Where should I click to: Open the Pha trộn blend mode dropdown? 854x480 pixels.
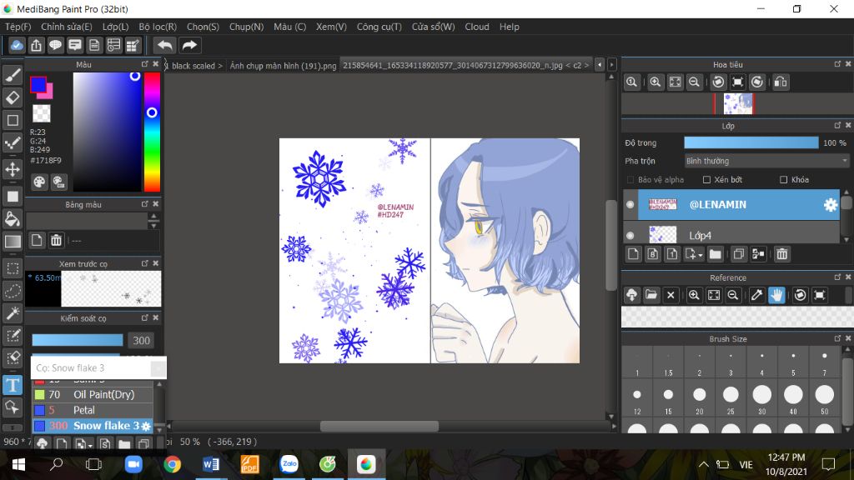[x=767, y=161]
